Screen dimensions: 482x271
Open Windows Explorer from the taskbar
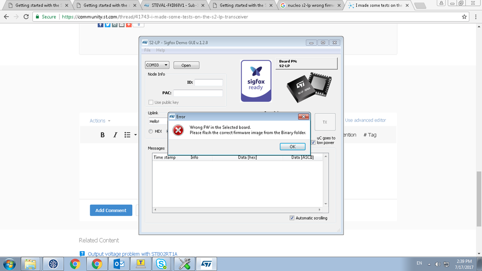[30, 264]
